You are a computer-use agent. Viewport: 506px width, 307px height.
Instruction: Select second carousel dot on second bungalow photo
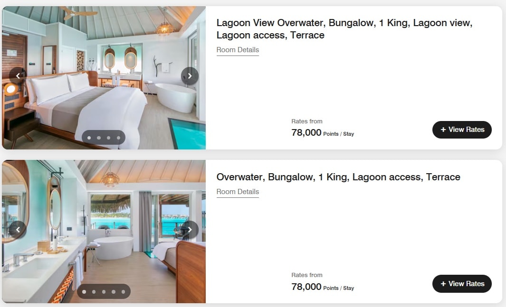(94, 292)
